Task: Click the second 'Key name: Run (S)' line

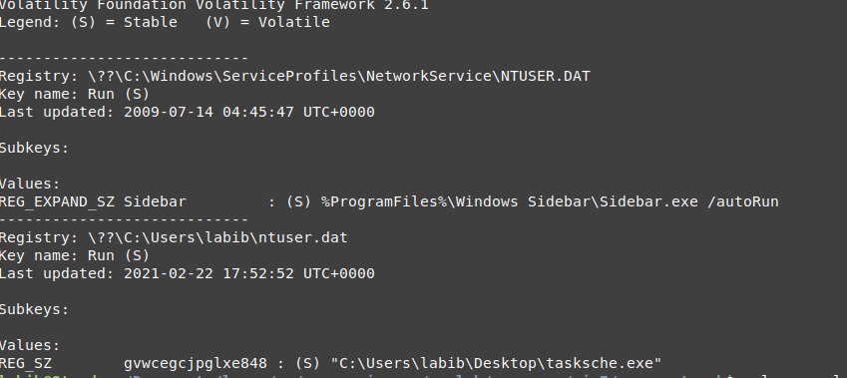Action: (x=75, y=255)
